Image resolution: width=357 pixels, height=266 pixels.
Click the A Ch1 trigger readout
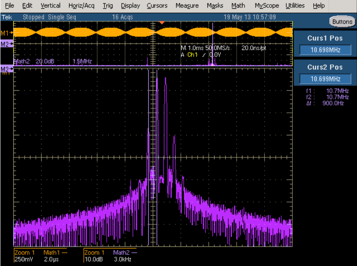(201, 55)
